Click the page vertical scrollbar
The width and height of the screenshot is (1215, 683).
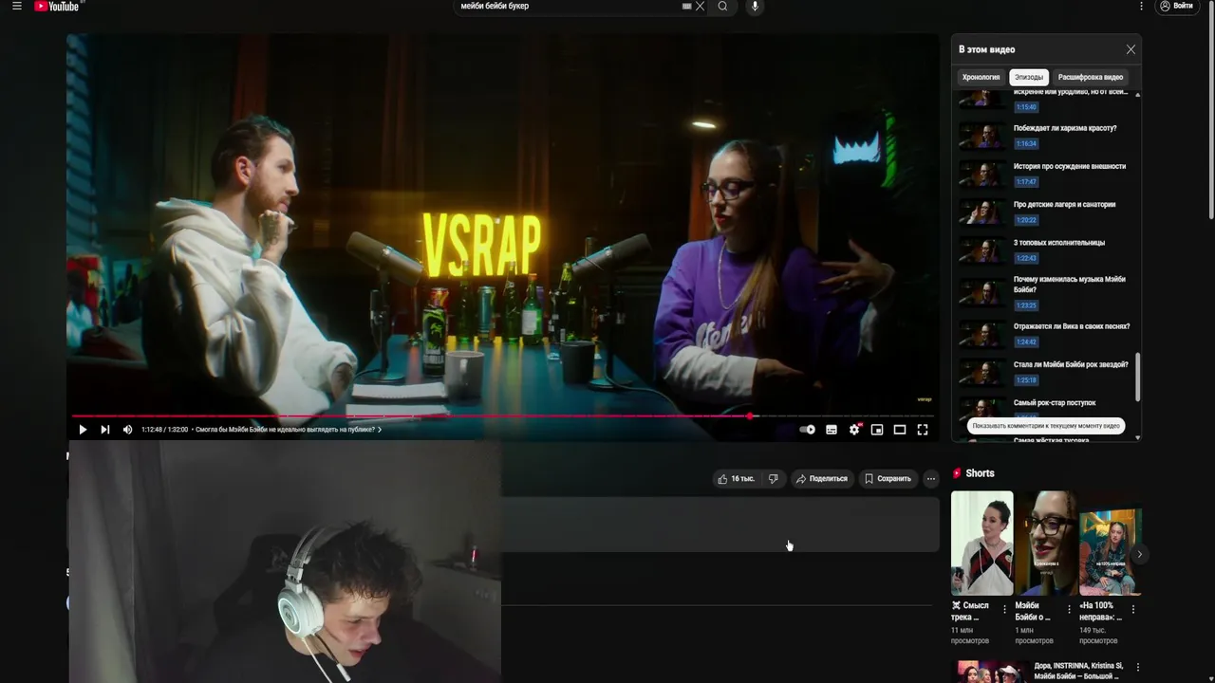point(1210,123)
